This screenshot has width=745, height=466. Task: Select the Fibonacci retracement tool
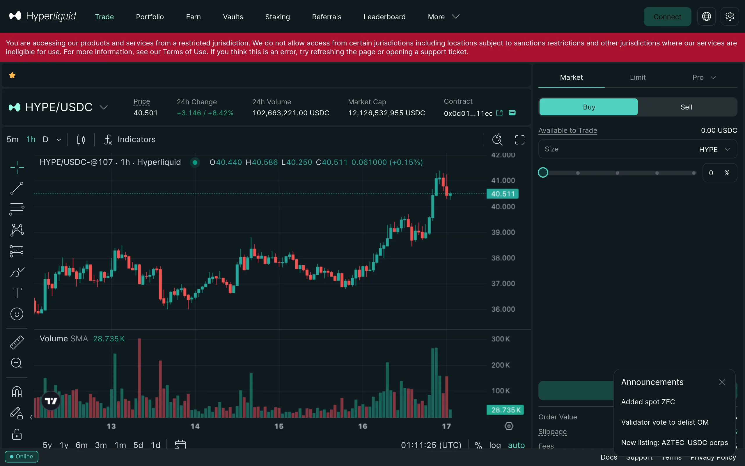[17, 209]
